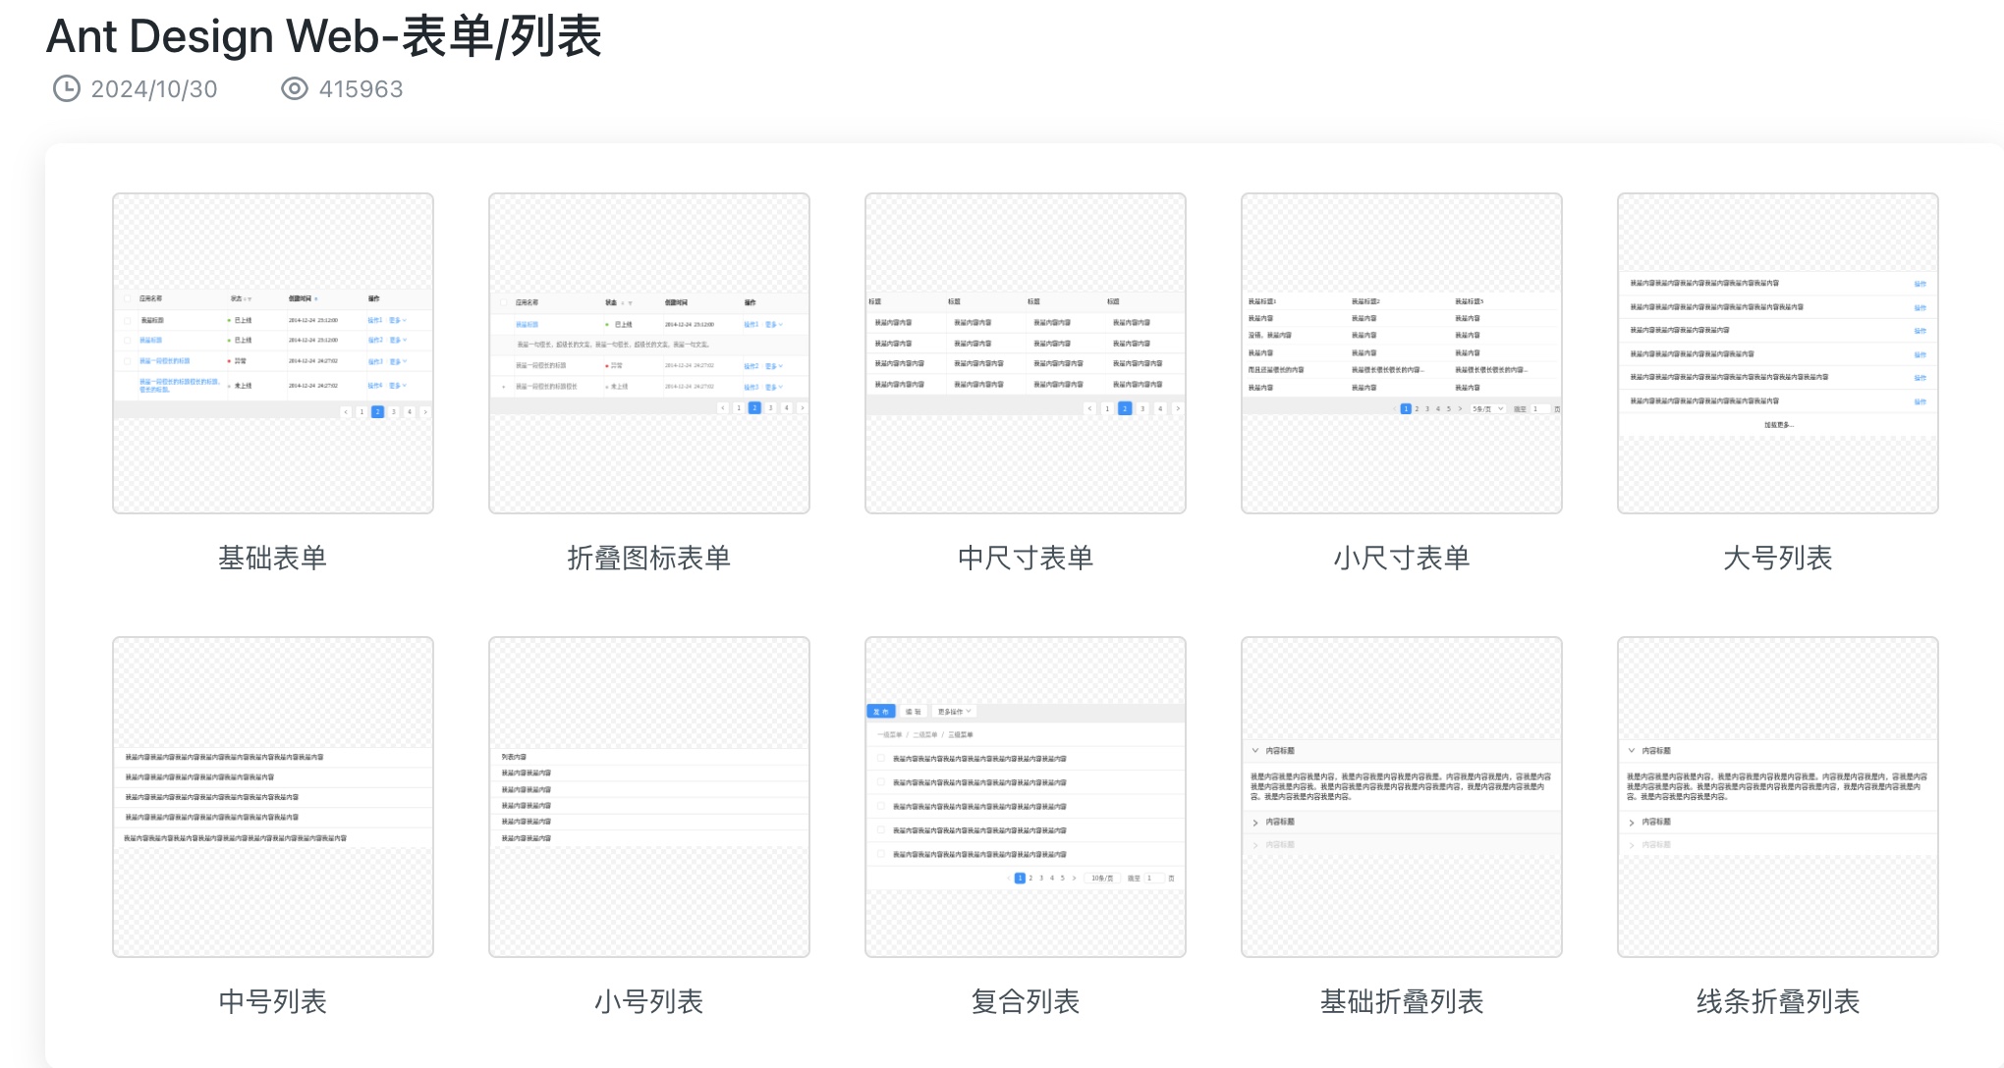The image size is (2004, 1068).
Task: Click the date text 2024/10/30
Action: click(x=154, y=89)
